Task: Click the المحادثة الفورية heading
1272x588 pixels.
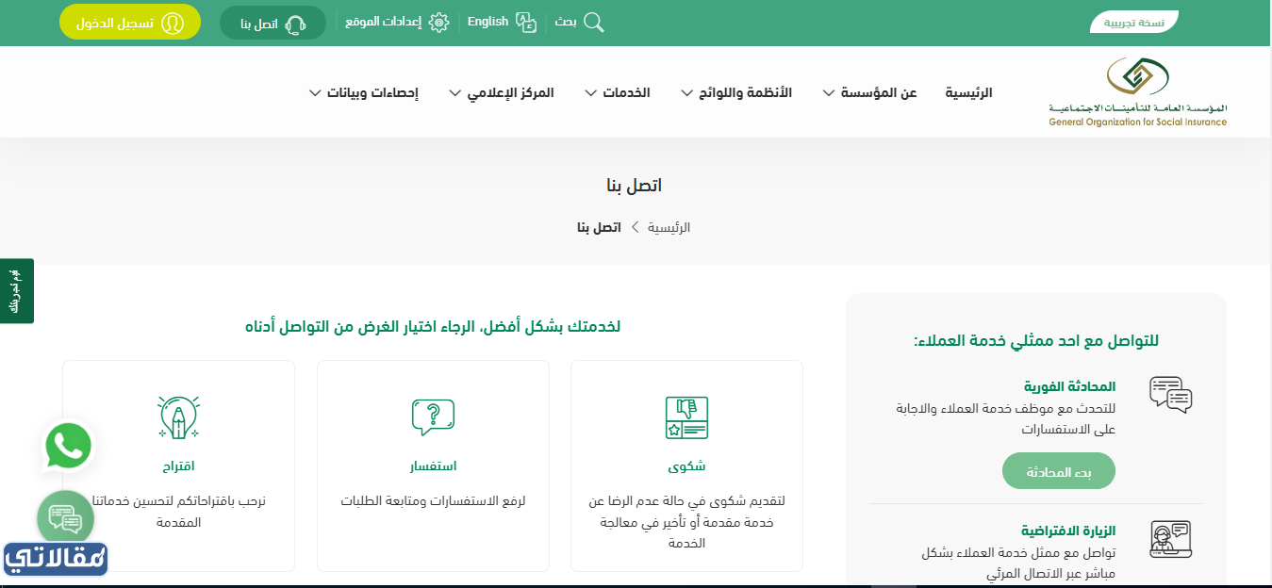Action: pyautogui.click(x=1070, y=386)
